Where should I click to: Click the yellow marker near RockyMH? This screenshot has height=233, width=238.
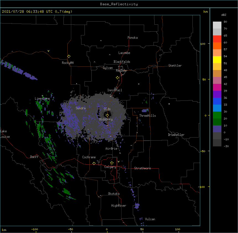[69, 56]
